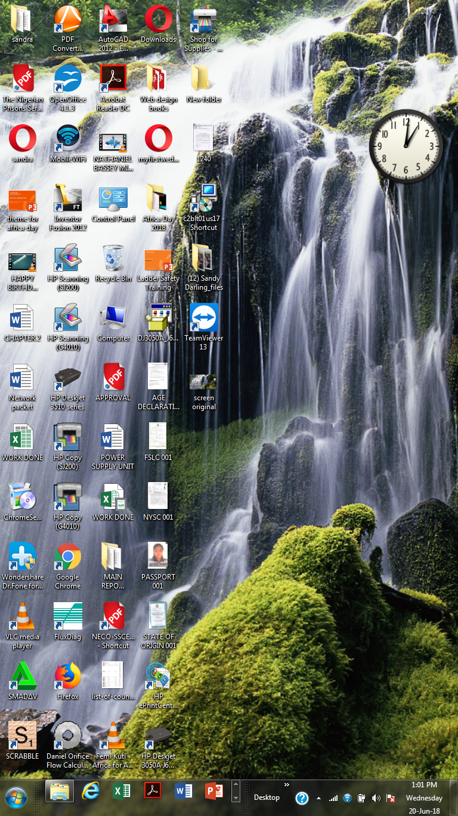
Task: Expand the Desktop toolbar chevron
Action: 286,784
